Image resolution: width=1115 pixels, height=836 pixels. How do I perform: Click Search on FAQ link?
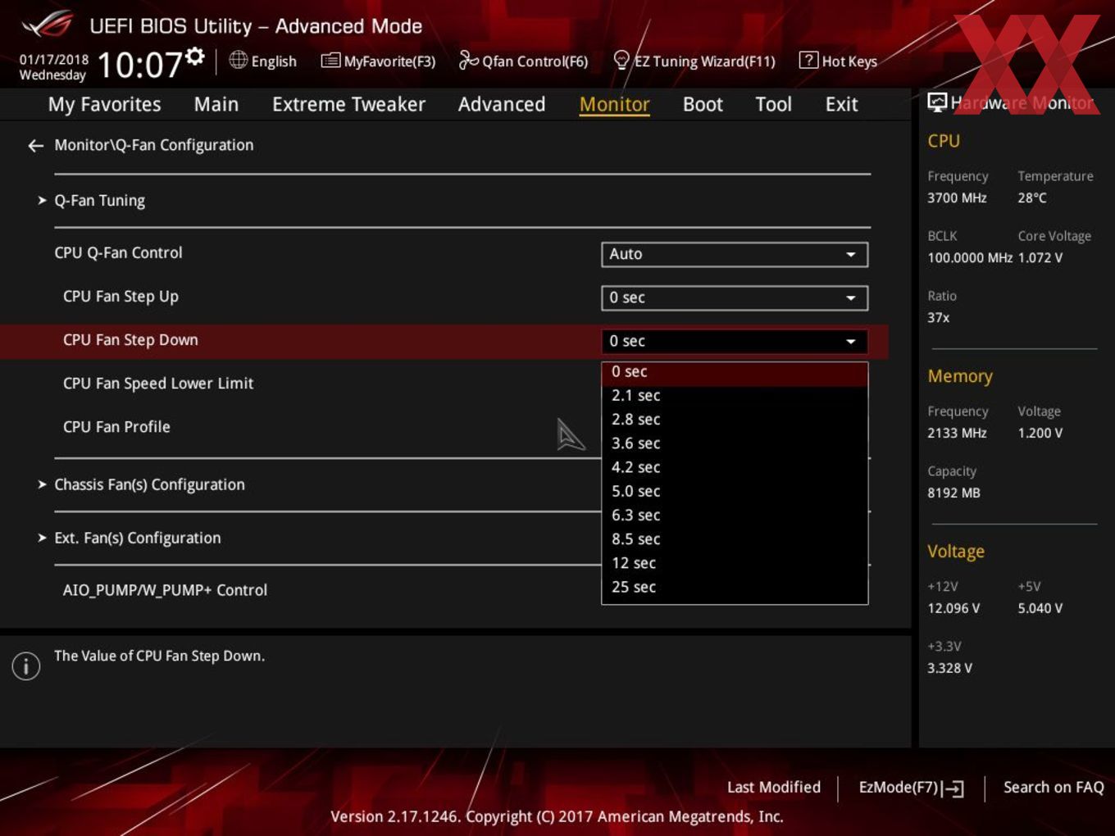[1054, 787]
